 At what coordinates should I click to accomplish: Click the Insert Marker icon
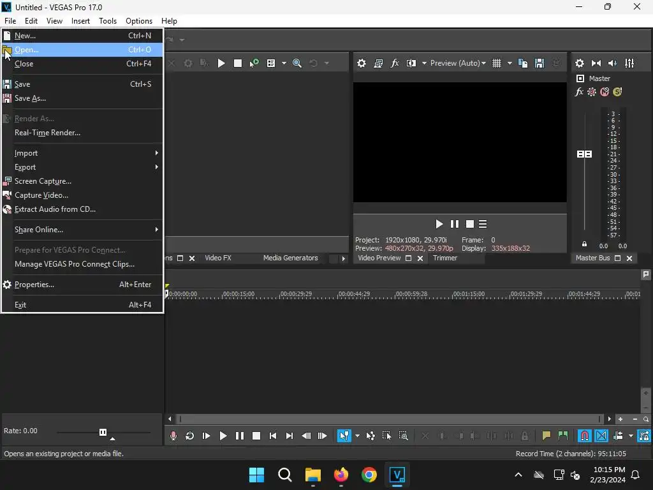coord(546,436)
